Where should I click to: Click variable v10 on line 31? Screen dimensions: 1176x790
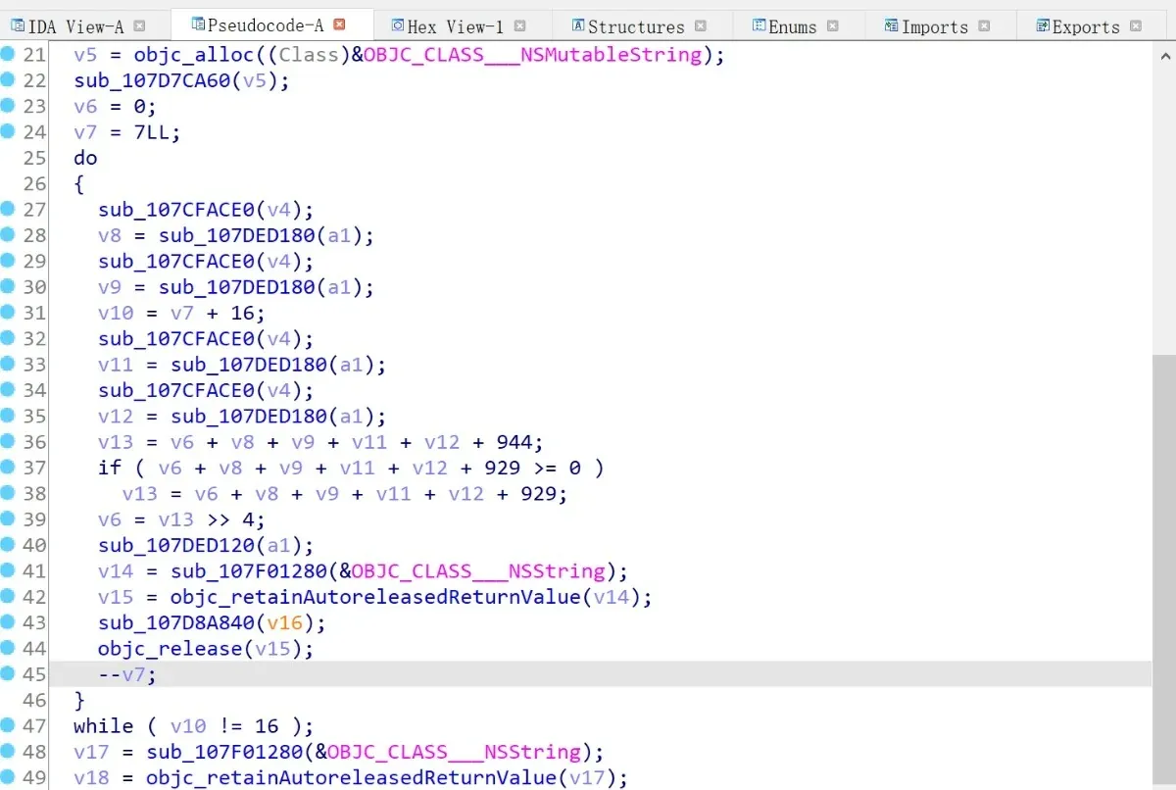coord(116,313)
